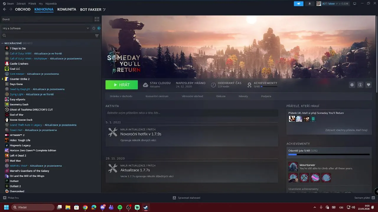Open Diskuze link

pos(221,96)
